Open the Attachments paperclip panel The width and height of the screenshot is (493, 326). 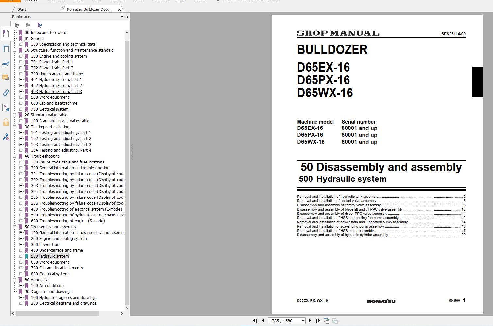click(x=6, y=93)
